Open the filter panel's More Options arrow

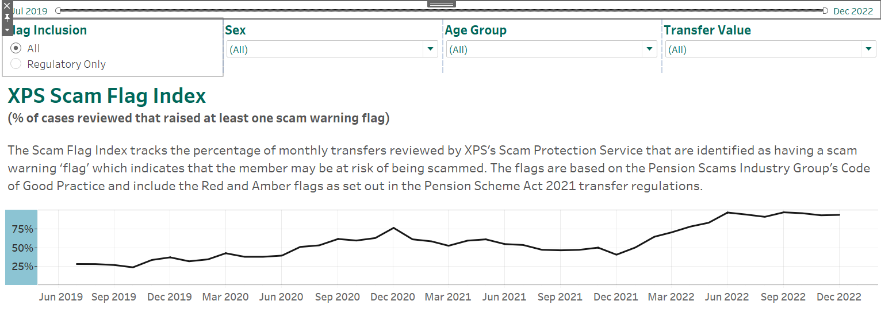[7, 29]
